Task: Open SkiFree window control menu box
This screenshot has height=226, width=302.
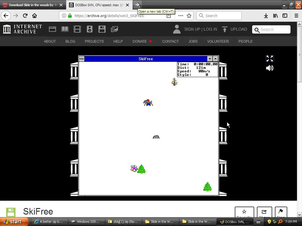Action: coord(82,59)
